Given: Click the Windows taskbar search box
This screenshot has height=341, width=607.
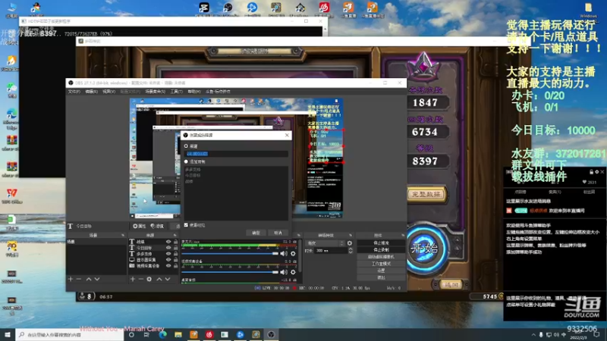Looking at the screenshot, I should click(70, 334).
